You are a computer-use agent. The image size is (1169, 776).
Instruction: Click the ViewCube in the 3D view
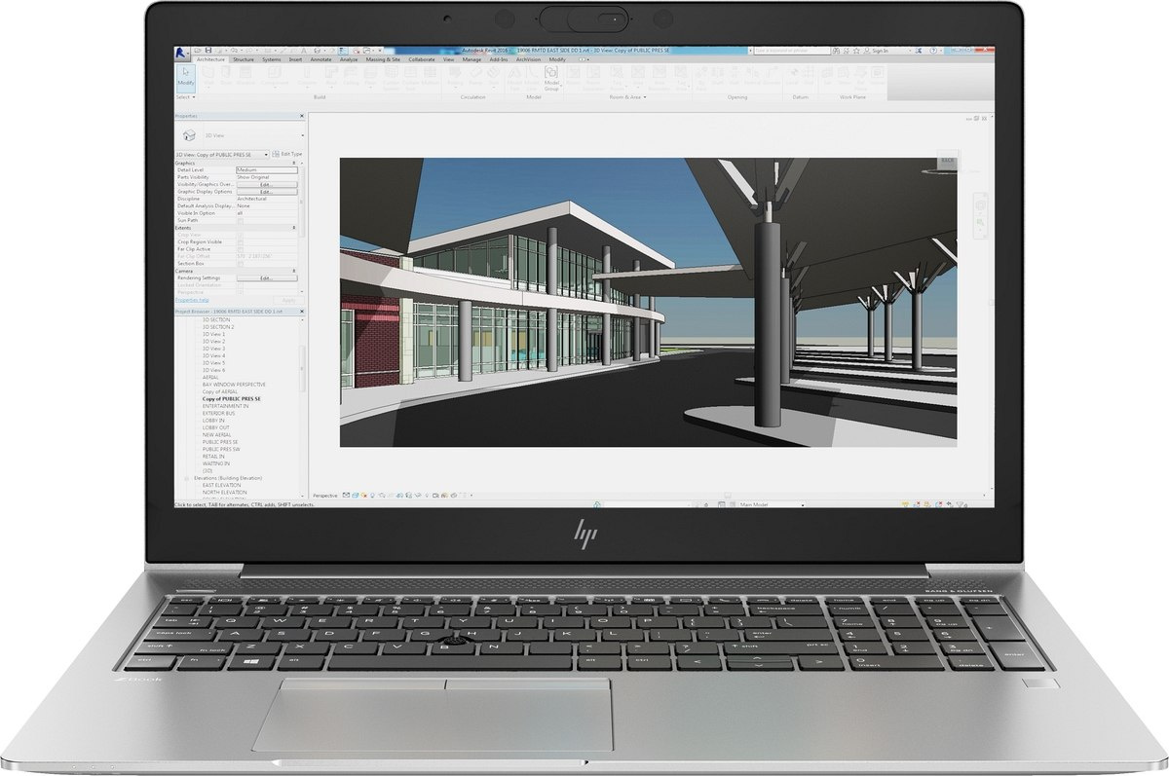pos(945,162)
